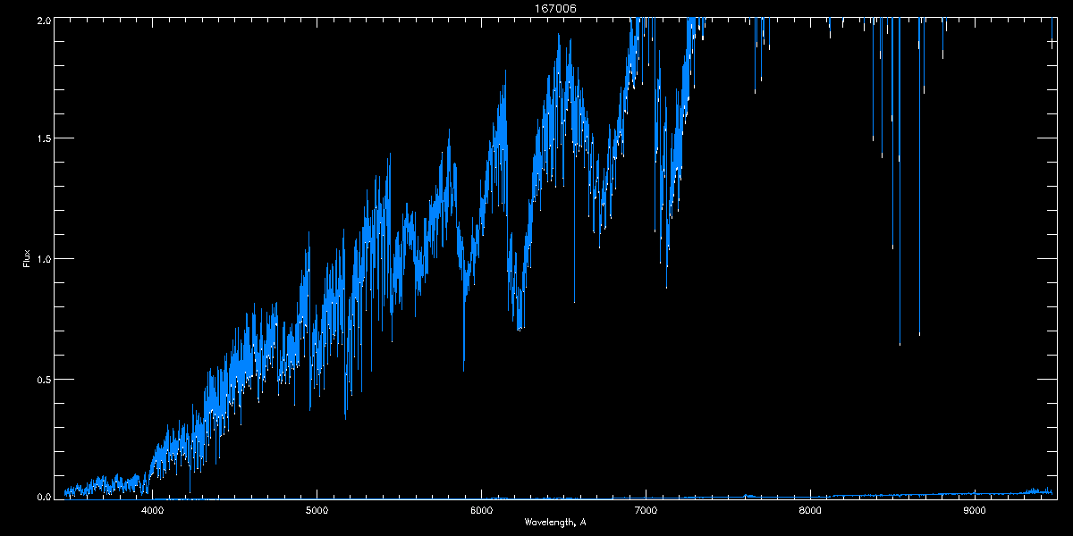Click the 4000 wavelength tick label
The image size is (1073, 536).
coord(152,510)
